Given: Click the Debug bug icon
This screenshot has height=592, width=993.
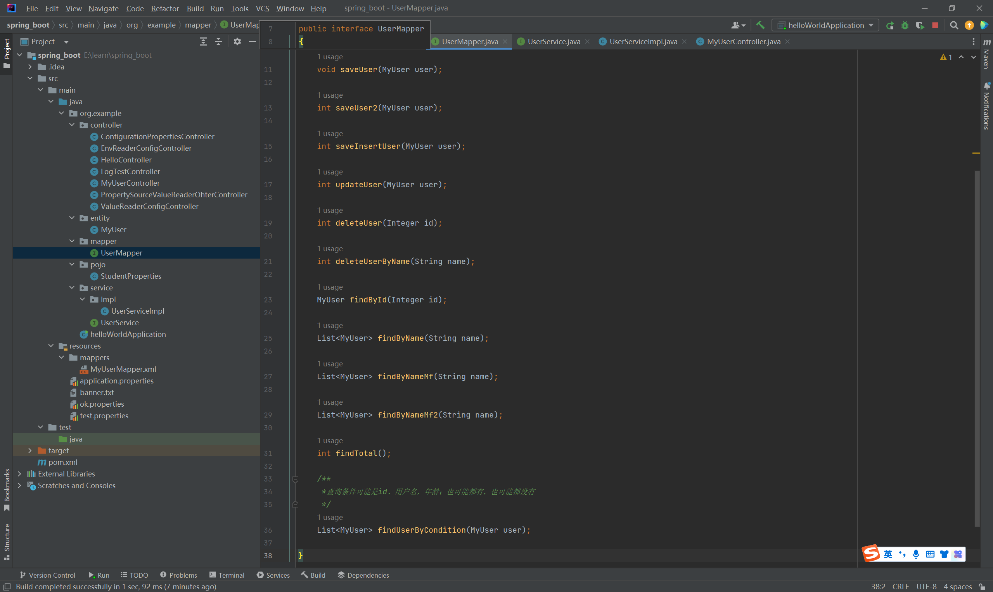Looking at the screenshot, I should (x=905, y=25).
